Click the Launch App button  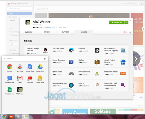point(117,22)
